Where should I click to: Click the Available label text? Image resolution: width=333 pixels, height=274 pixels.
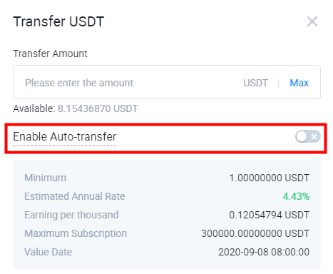tap(34, 108)
